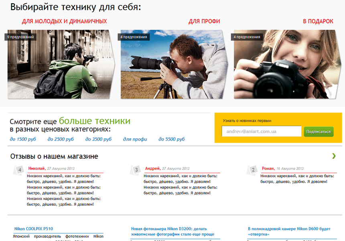Viewport: 345px width, 241px height.
Task: Click Николай's review text
Action: click(x=64, y=190)
